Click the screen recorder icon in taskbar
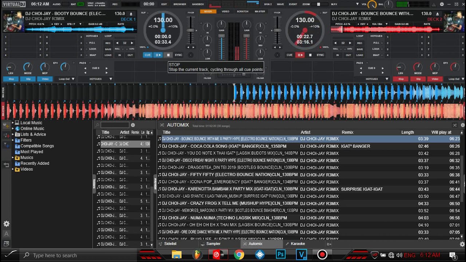Screen dimensions: 466x262 pos(322,255)
